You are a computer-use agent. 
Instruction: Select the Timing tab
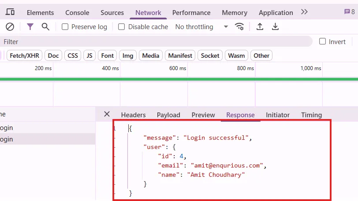pos(311,115)
